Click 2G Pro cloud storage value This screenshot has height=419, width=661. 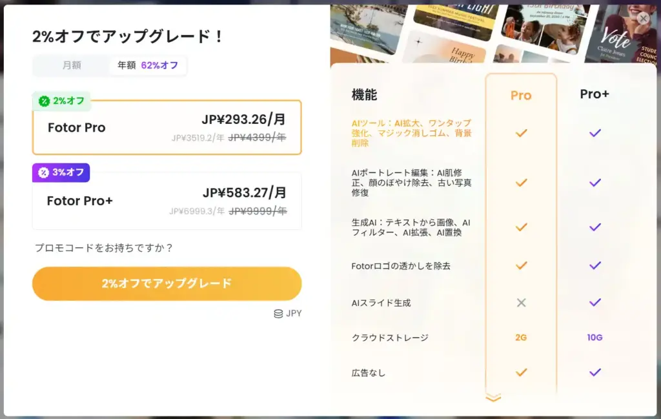[x=521, y=338]
